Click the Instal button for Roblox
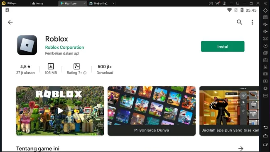270x152 pixels. point(223,46)
